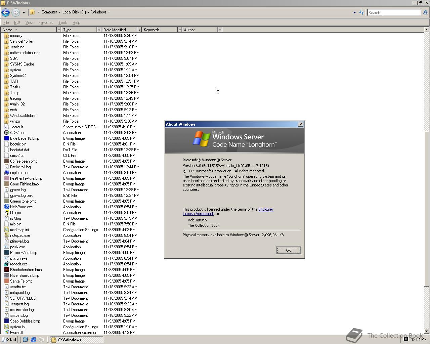Open the Keywords column filter dropdown
Viewport: 430px width, 344px height.
point(180,30)
